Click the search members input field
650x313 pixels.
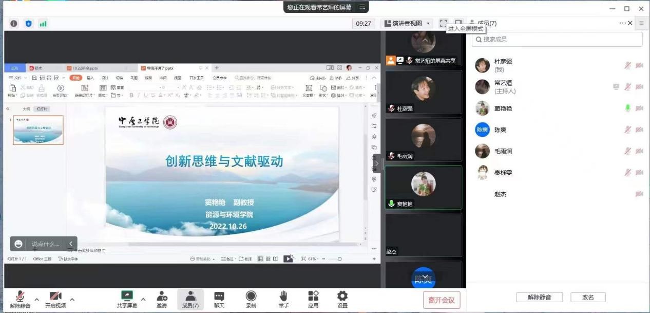click(557, 39)
